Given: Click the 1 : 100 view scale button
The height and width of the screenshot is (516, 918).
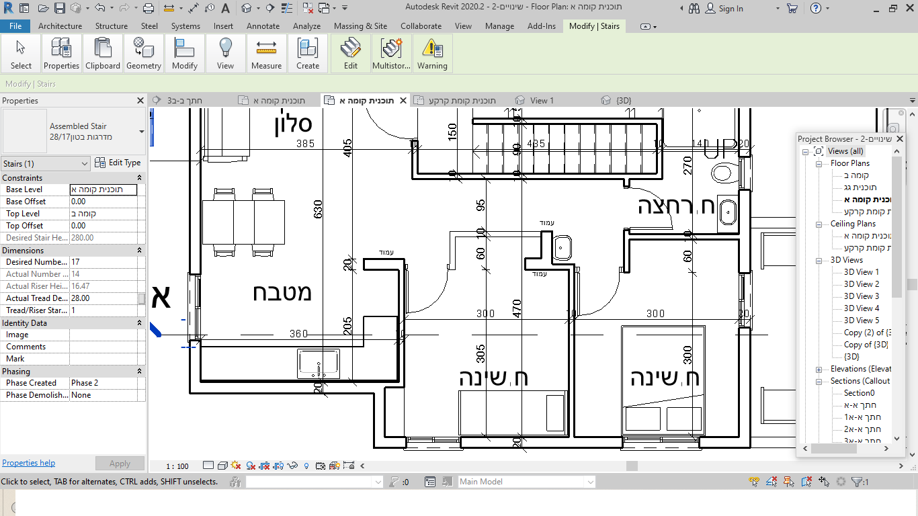Looking at the screenshot, I should 177,466.
